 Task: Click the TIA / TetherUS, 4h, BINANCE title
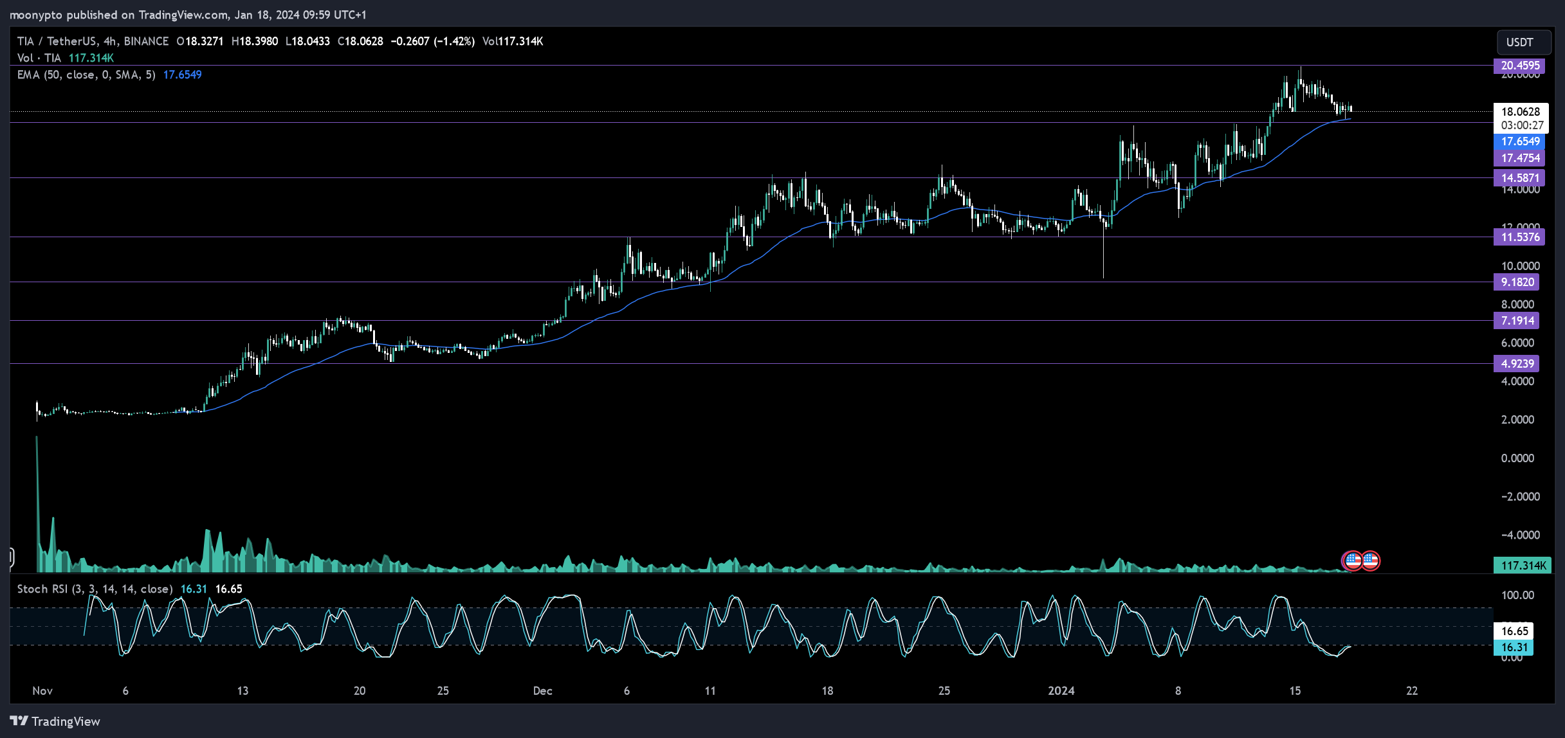click(x=93, y=41)
